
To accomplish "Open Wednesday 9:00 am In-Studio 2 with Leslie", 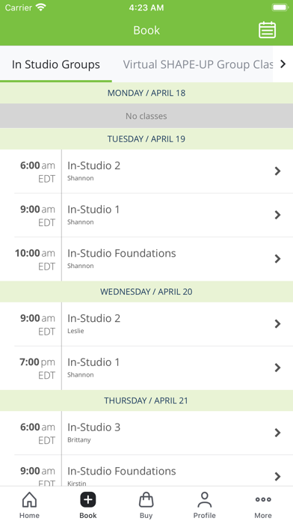I will click(146, 324).
